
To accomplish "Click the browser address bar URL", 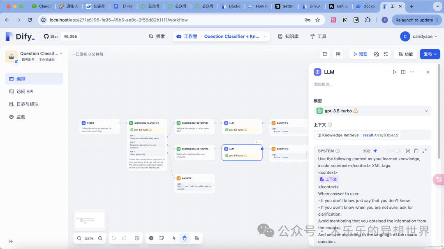I will click(x=119, y=20).
